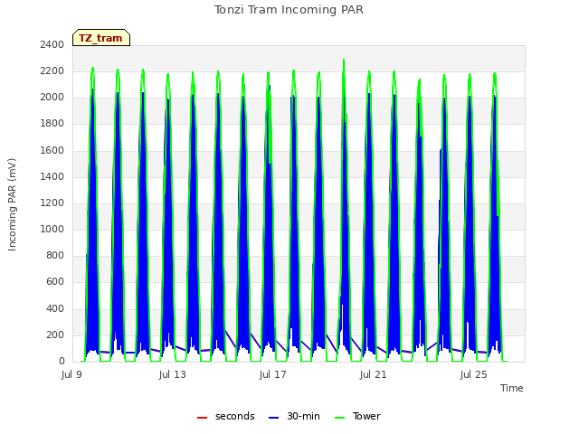Image resolution: width=579 pixels, height=434 pixels.
Task: Click the green Tower legend swatch
Action: click(339, 418)
